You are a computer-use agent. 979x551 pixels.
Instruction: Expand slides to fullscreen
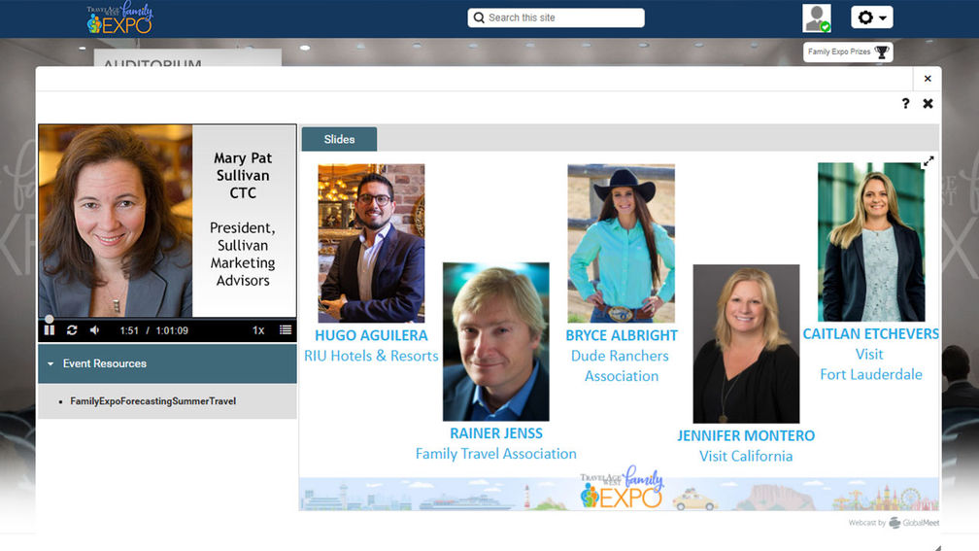tap(928, 161)
